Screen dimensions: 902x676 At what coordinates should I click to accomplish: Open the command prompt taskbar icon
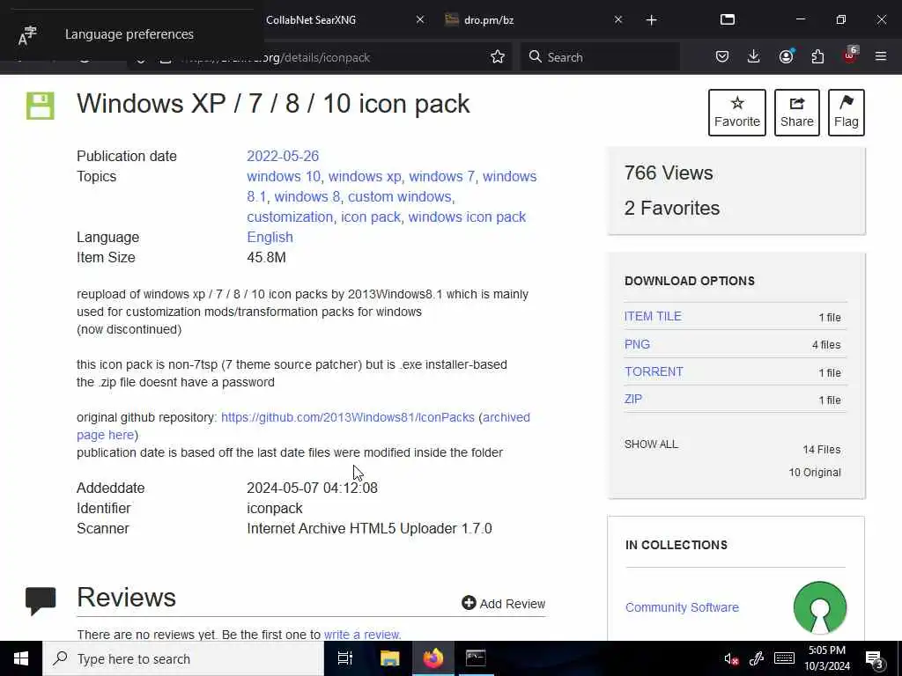tap(476, 658)
